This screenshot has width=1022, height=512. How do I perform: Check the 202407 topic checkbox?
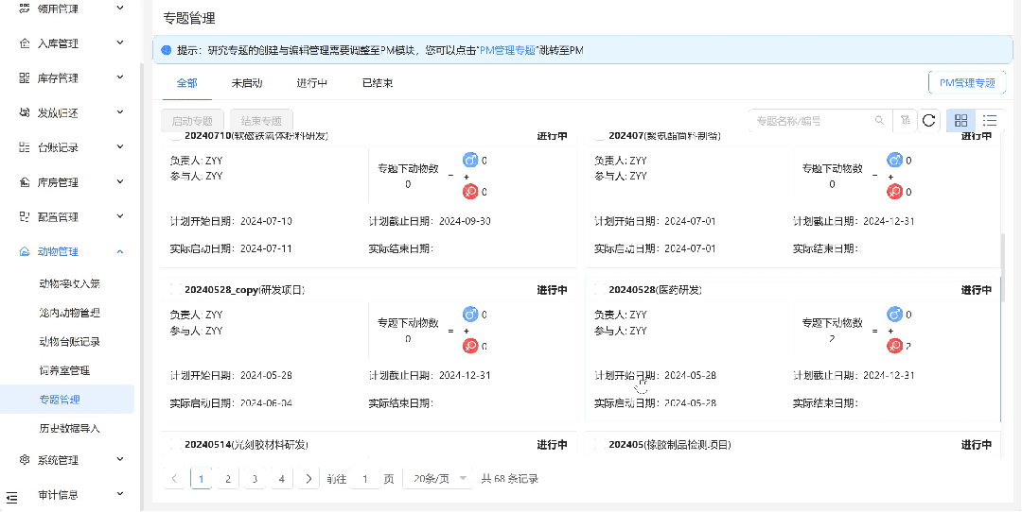pyautogui.click(x=600, y=136)
